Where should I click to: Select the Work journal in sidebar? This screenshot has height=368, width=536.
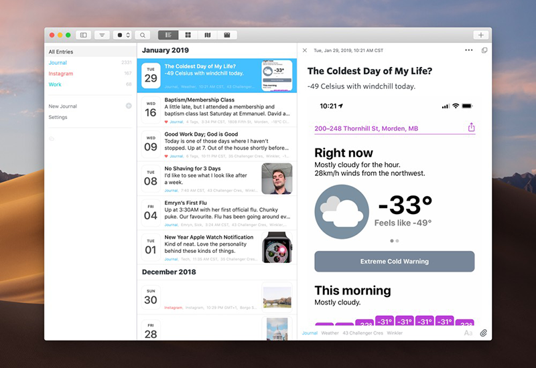point(55,85)
